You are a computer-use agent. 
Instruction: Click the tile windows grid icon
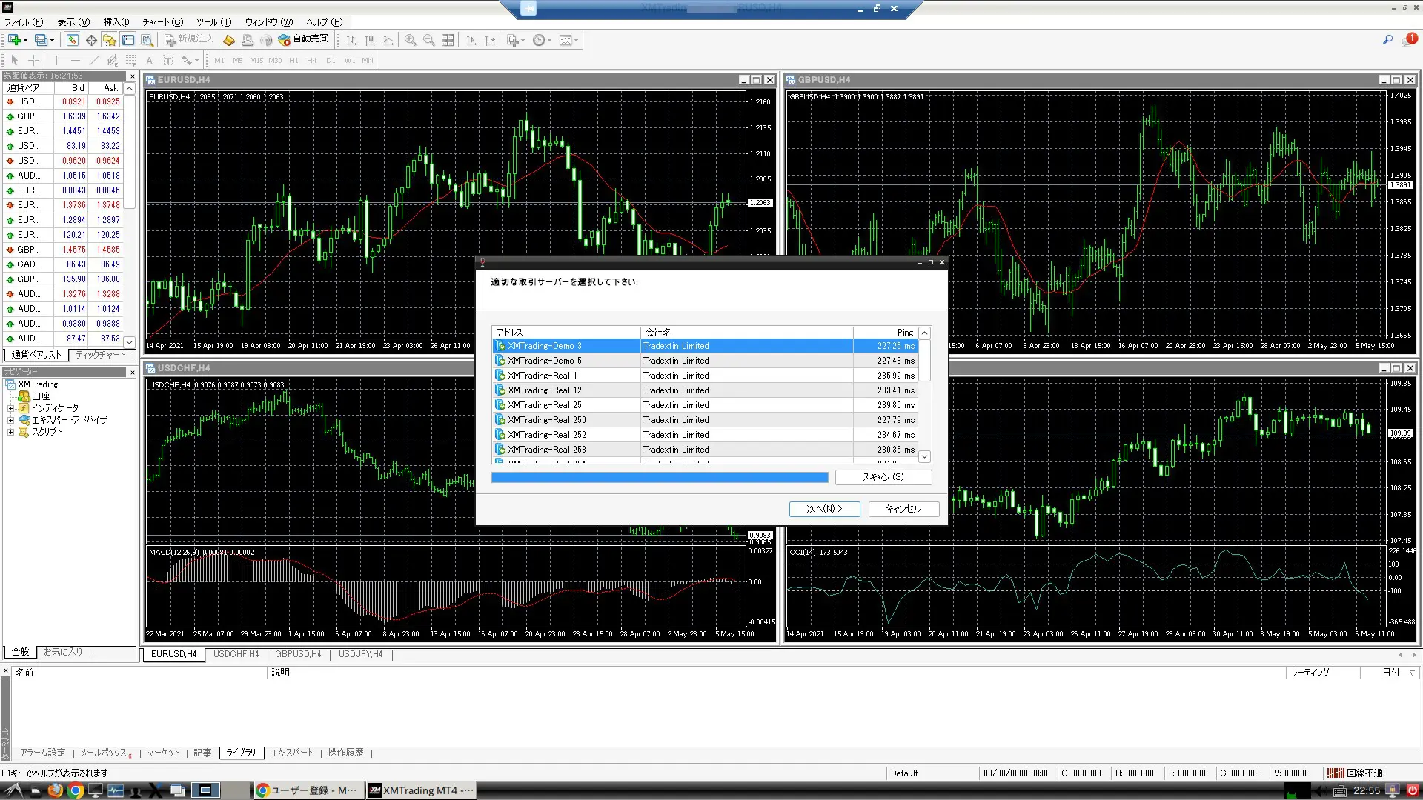click(x=448, y=40)
